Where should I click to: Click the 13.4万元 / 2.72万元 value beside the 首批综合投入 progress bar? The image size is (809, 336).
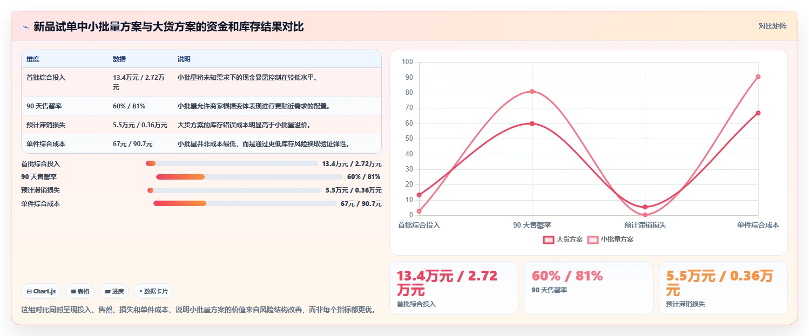[x=352, y=163]
